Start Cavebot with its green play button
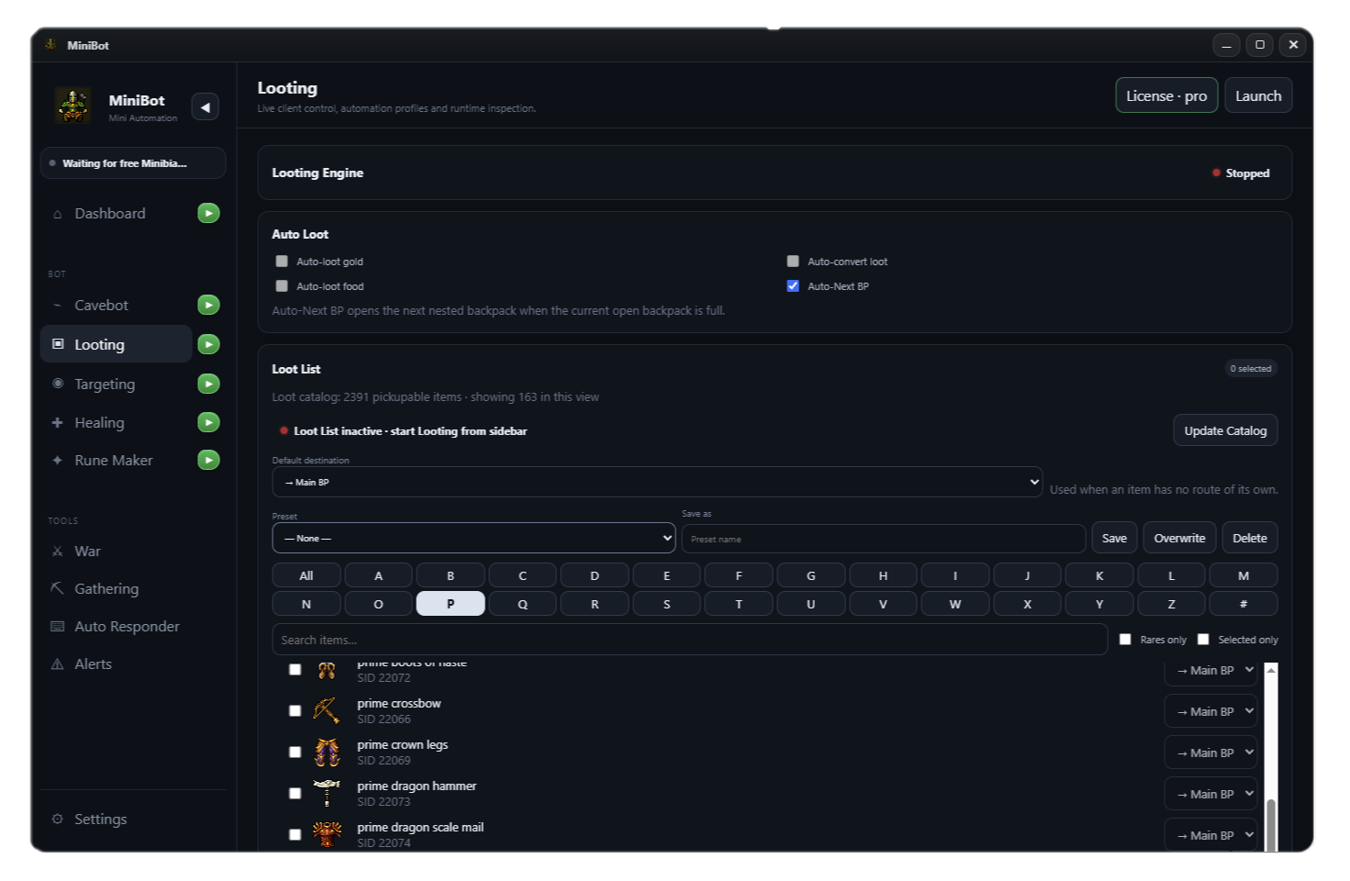Screen dimensions: 1350x881 pyautogui.click(x=209, y=305)
